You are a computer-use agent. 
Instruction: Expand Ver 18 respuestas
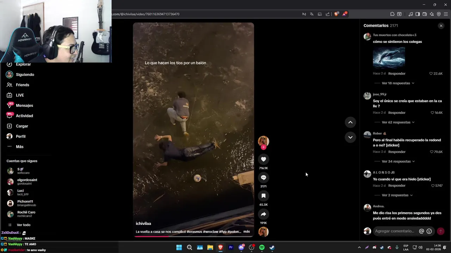coord(398,83)
